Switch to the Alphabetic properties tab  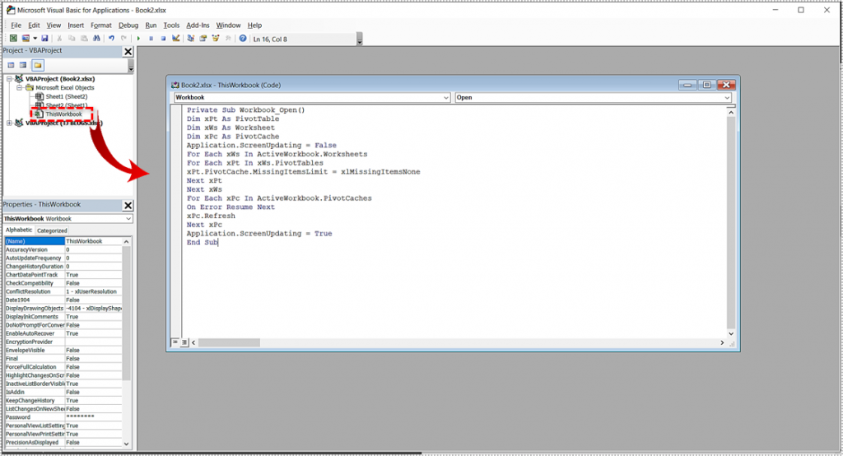19,230
